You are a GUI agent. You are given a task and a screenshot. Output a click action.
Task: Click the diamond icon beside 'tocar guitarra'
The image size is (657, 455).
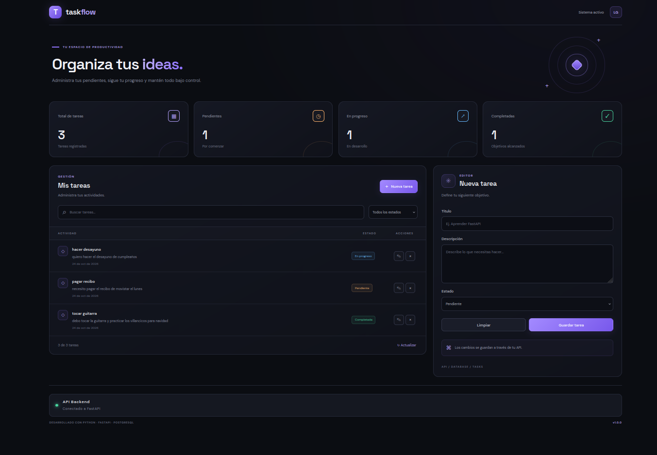(63, 315)
